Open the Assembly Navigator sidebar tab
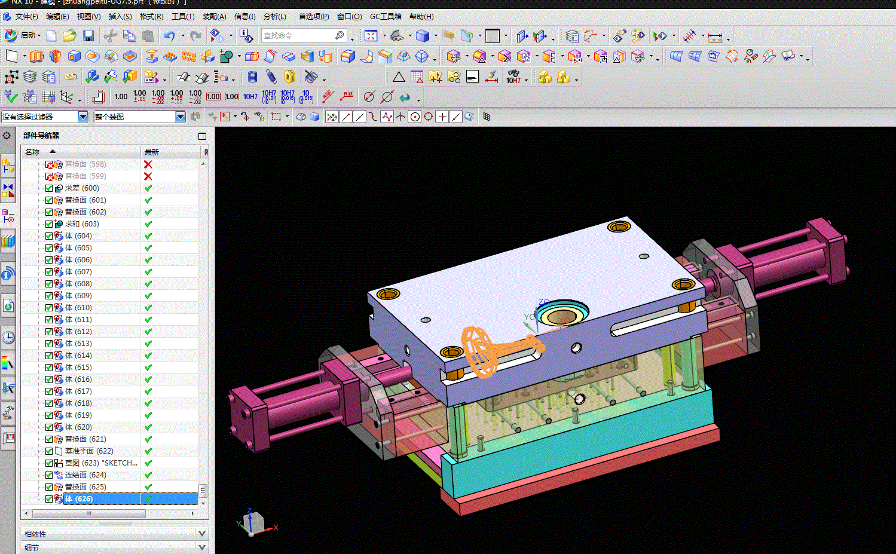Screen dimensions: 896x554 [8, 166]
